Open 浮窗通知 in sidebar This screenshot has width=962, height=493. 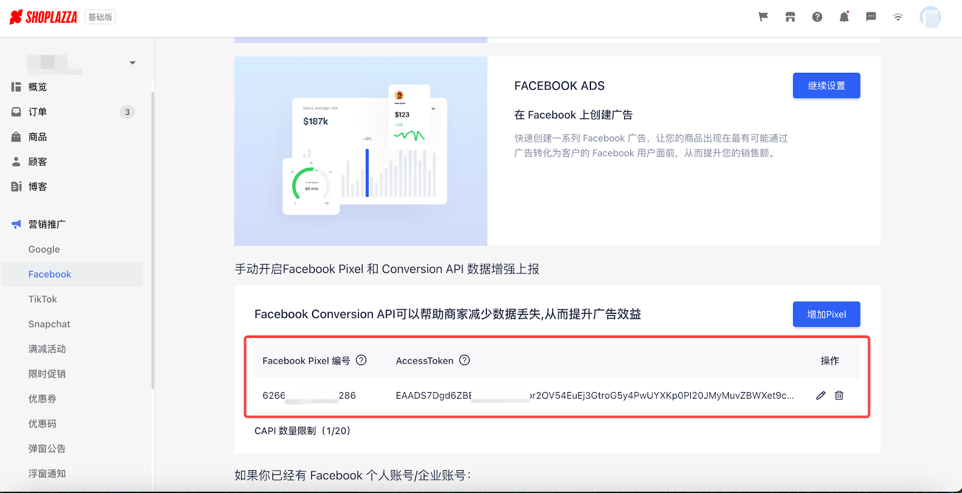47,474
